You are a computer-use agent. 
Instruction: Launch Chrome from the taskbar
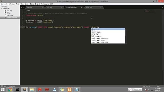[x=10, y=90]
